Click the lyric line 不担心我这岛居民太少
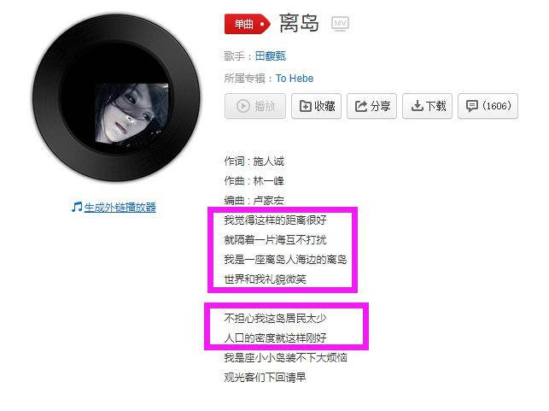Image resolution: width=549 pixels, height=411 pixels. click(x=275, y=318)
